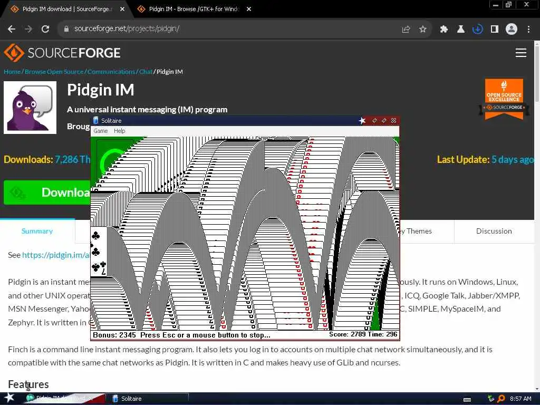Click the Pidgin IM page heading
The width and height of the screenshot is (540, 405).
pos(101,90)
